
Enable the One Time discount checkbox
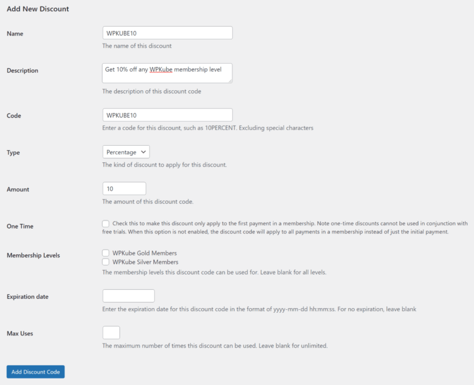(x=106, y=223)
